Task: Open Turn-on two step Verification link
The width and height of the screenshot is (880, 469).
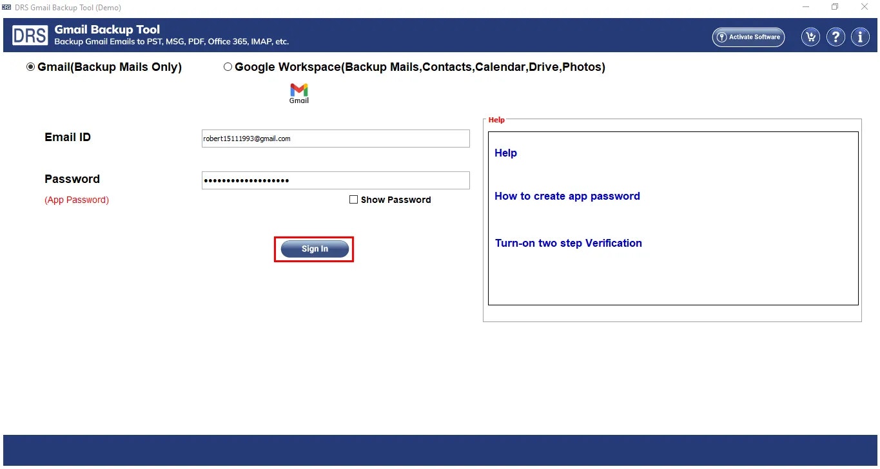Action: (569, 243)
